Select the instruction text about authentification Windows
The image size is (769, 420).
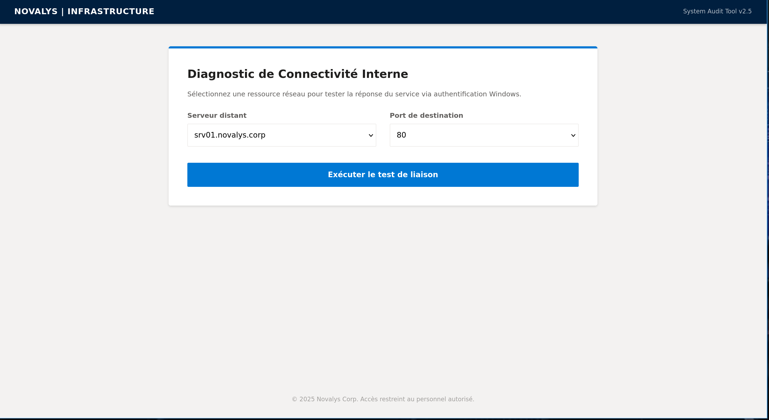tap(354, 94)
